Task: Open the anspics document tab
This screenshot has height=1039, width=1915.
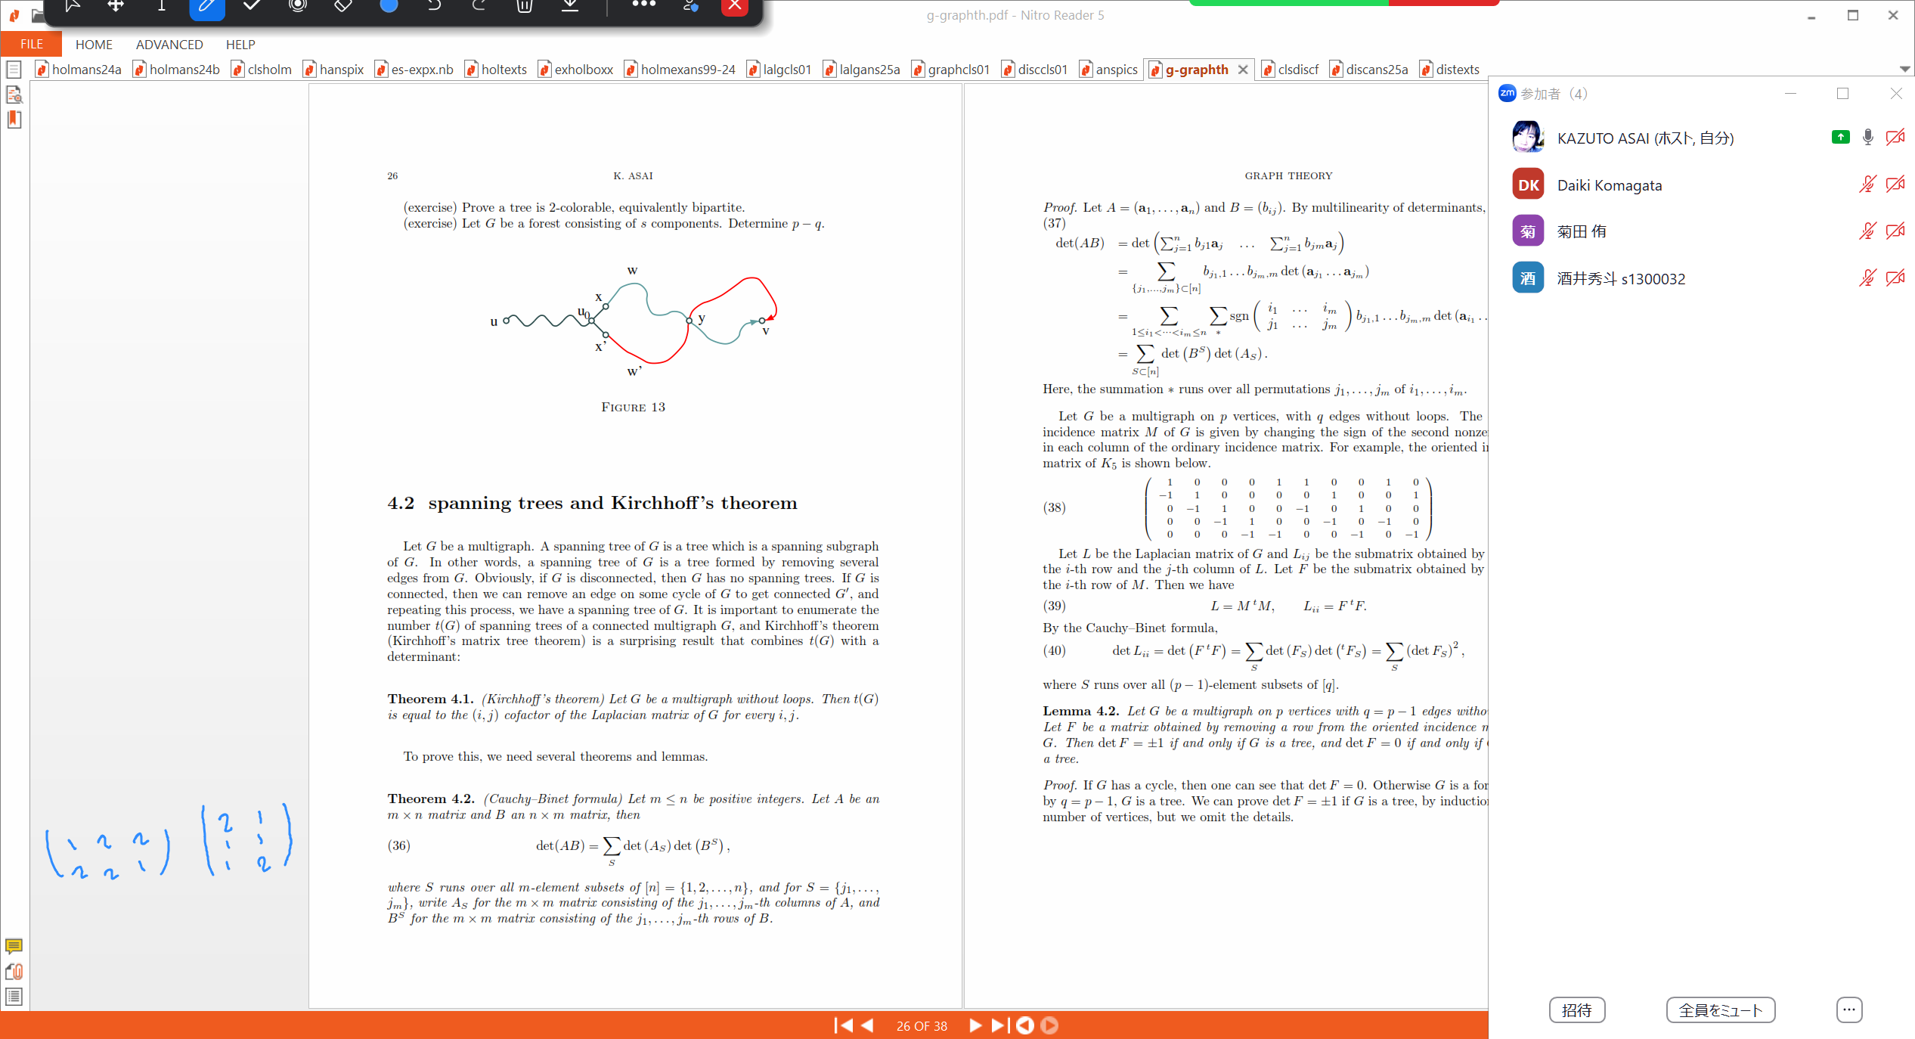Action: point(1109,70)
